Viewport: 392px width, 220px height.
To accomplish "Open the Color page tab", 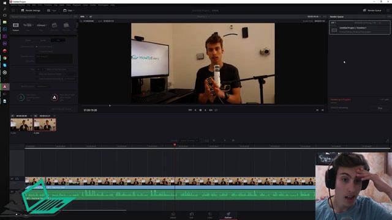I will click(x=209, y=216).
